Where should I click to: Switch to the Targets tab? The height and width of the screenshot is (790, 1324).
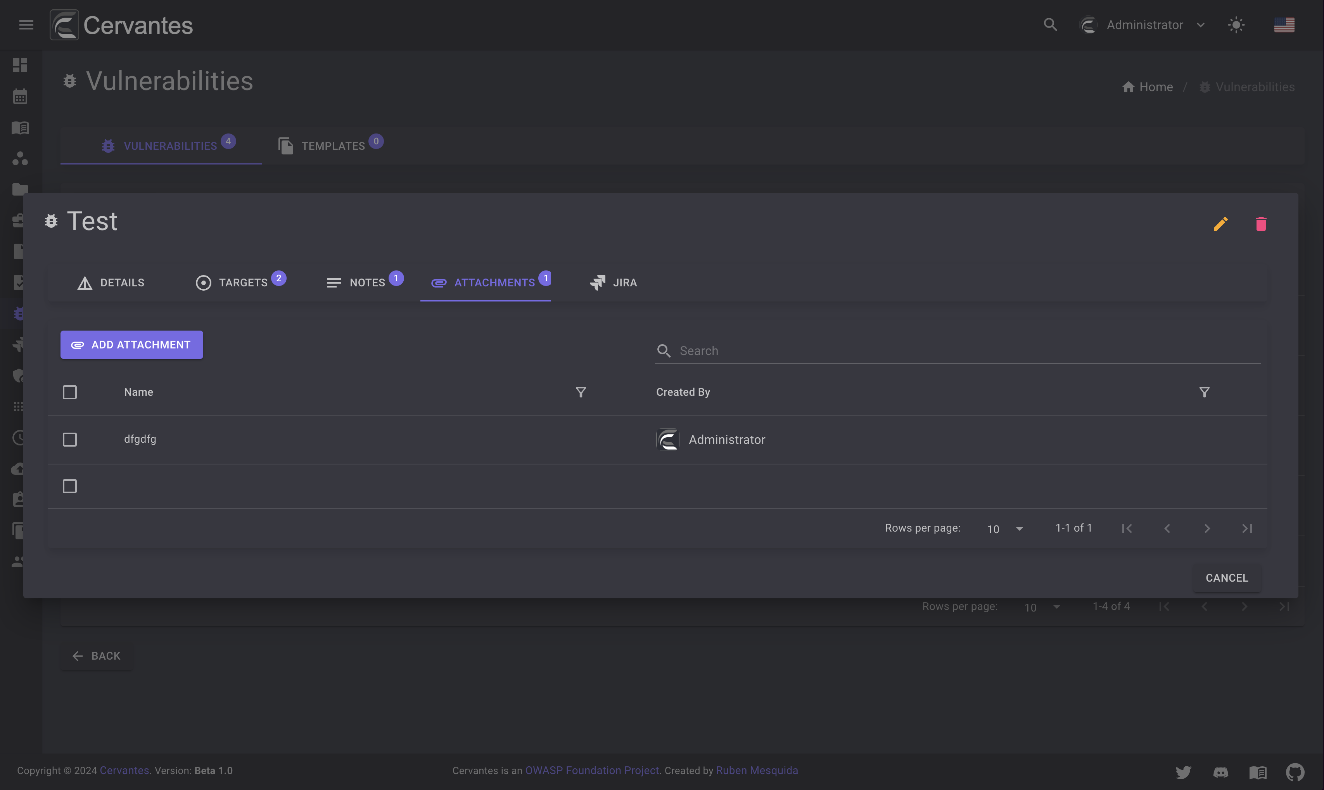pos(238,282)
